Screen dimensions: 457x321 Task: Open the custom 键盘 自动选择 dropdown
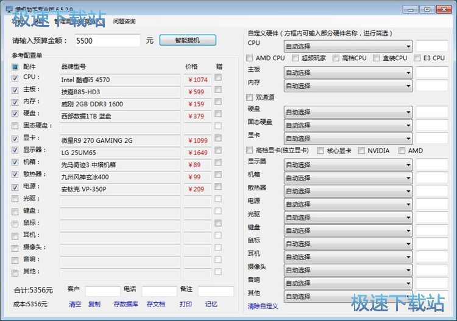tap(349, 230)
